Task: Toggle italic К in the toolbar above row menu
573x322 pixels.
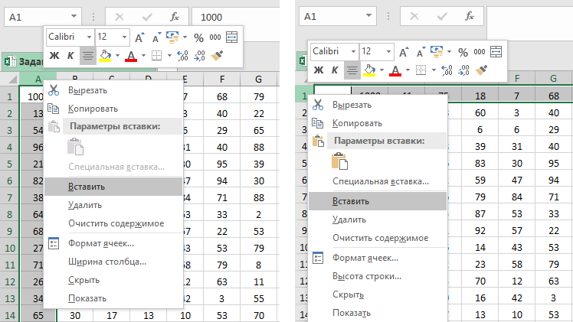Action: (334, 70)
